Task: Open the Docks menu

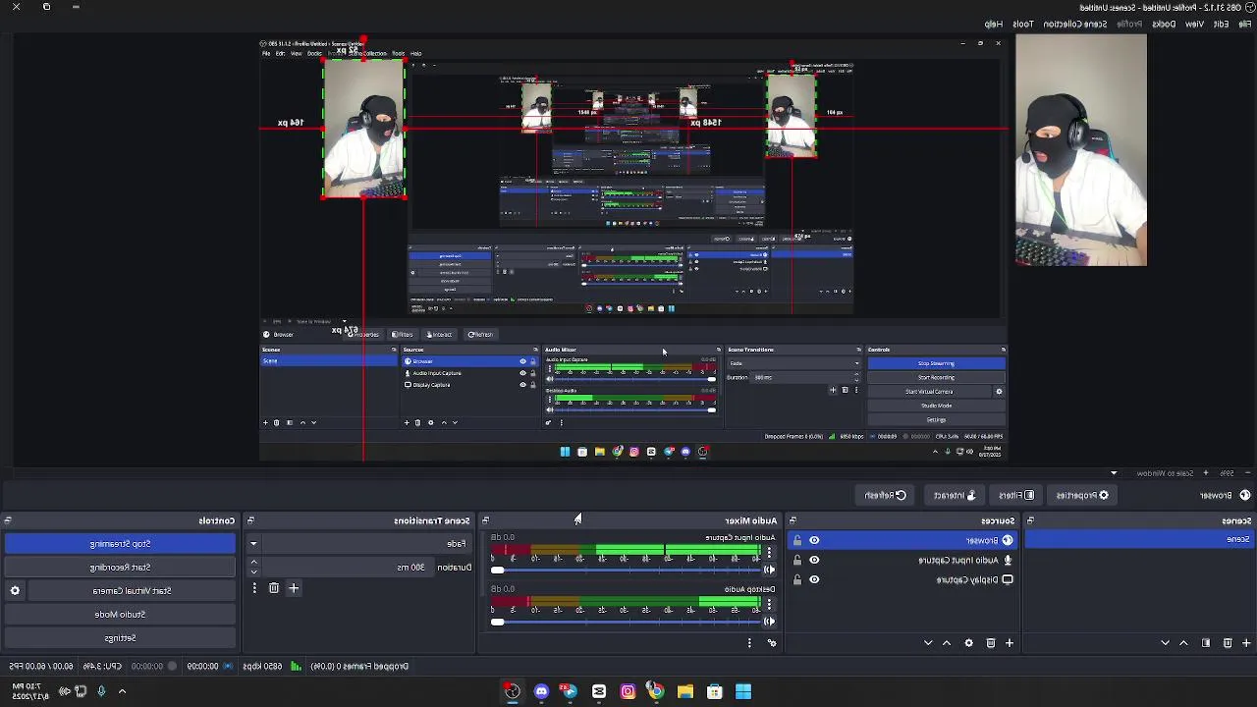Action: click(1164, 24)
